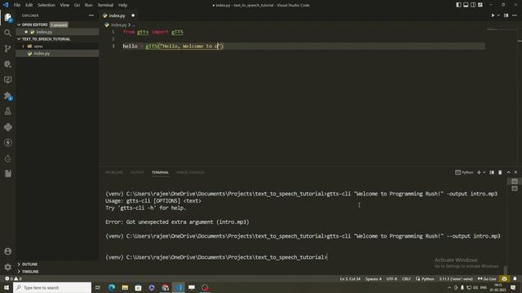Open the run options dropdown arrow
Screen dimensions: 522x293
pos(498,15)
